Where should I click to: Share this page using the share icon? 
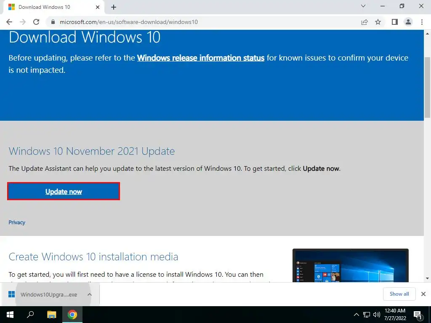click(364, 22)
